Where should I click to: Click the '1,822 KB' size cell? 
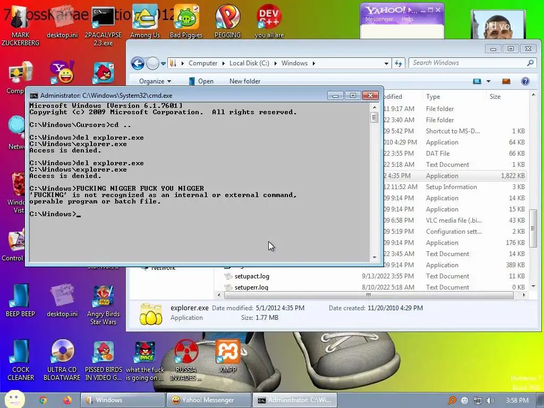(x=513, y=176)
